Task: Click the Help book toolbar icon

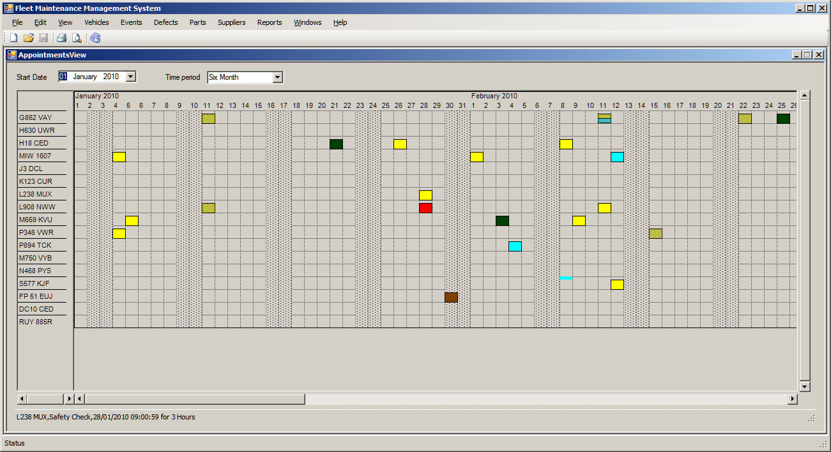Action: [95, 38]
